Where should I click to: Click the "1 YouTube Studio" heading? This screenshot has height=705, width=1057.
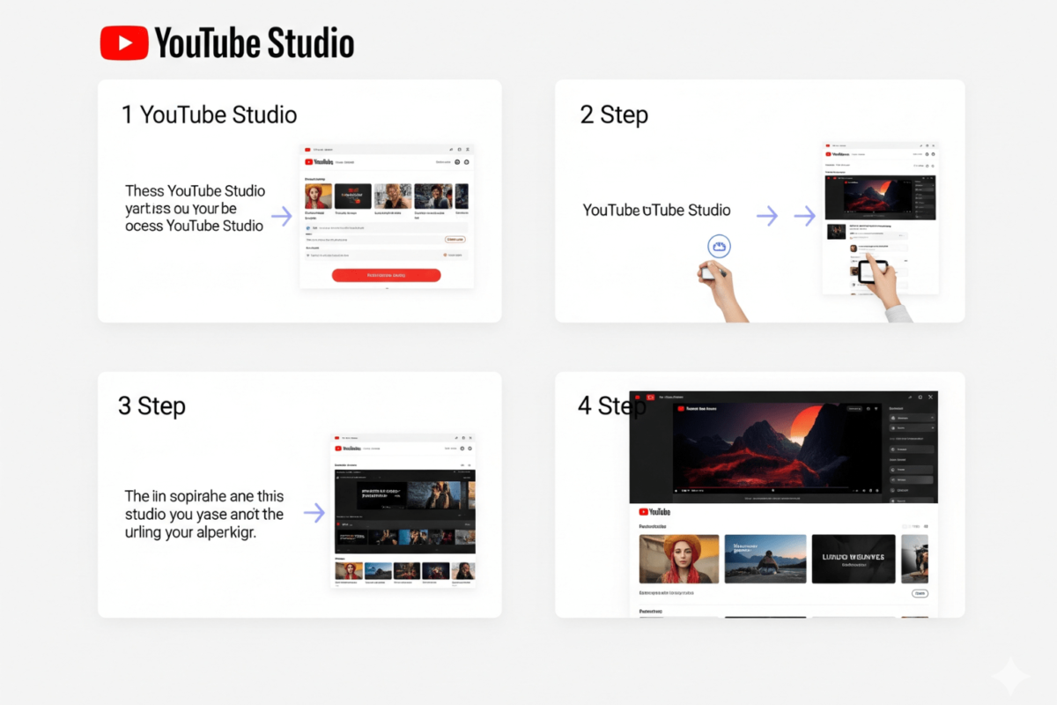[210, 115]
